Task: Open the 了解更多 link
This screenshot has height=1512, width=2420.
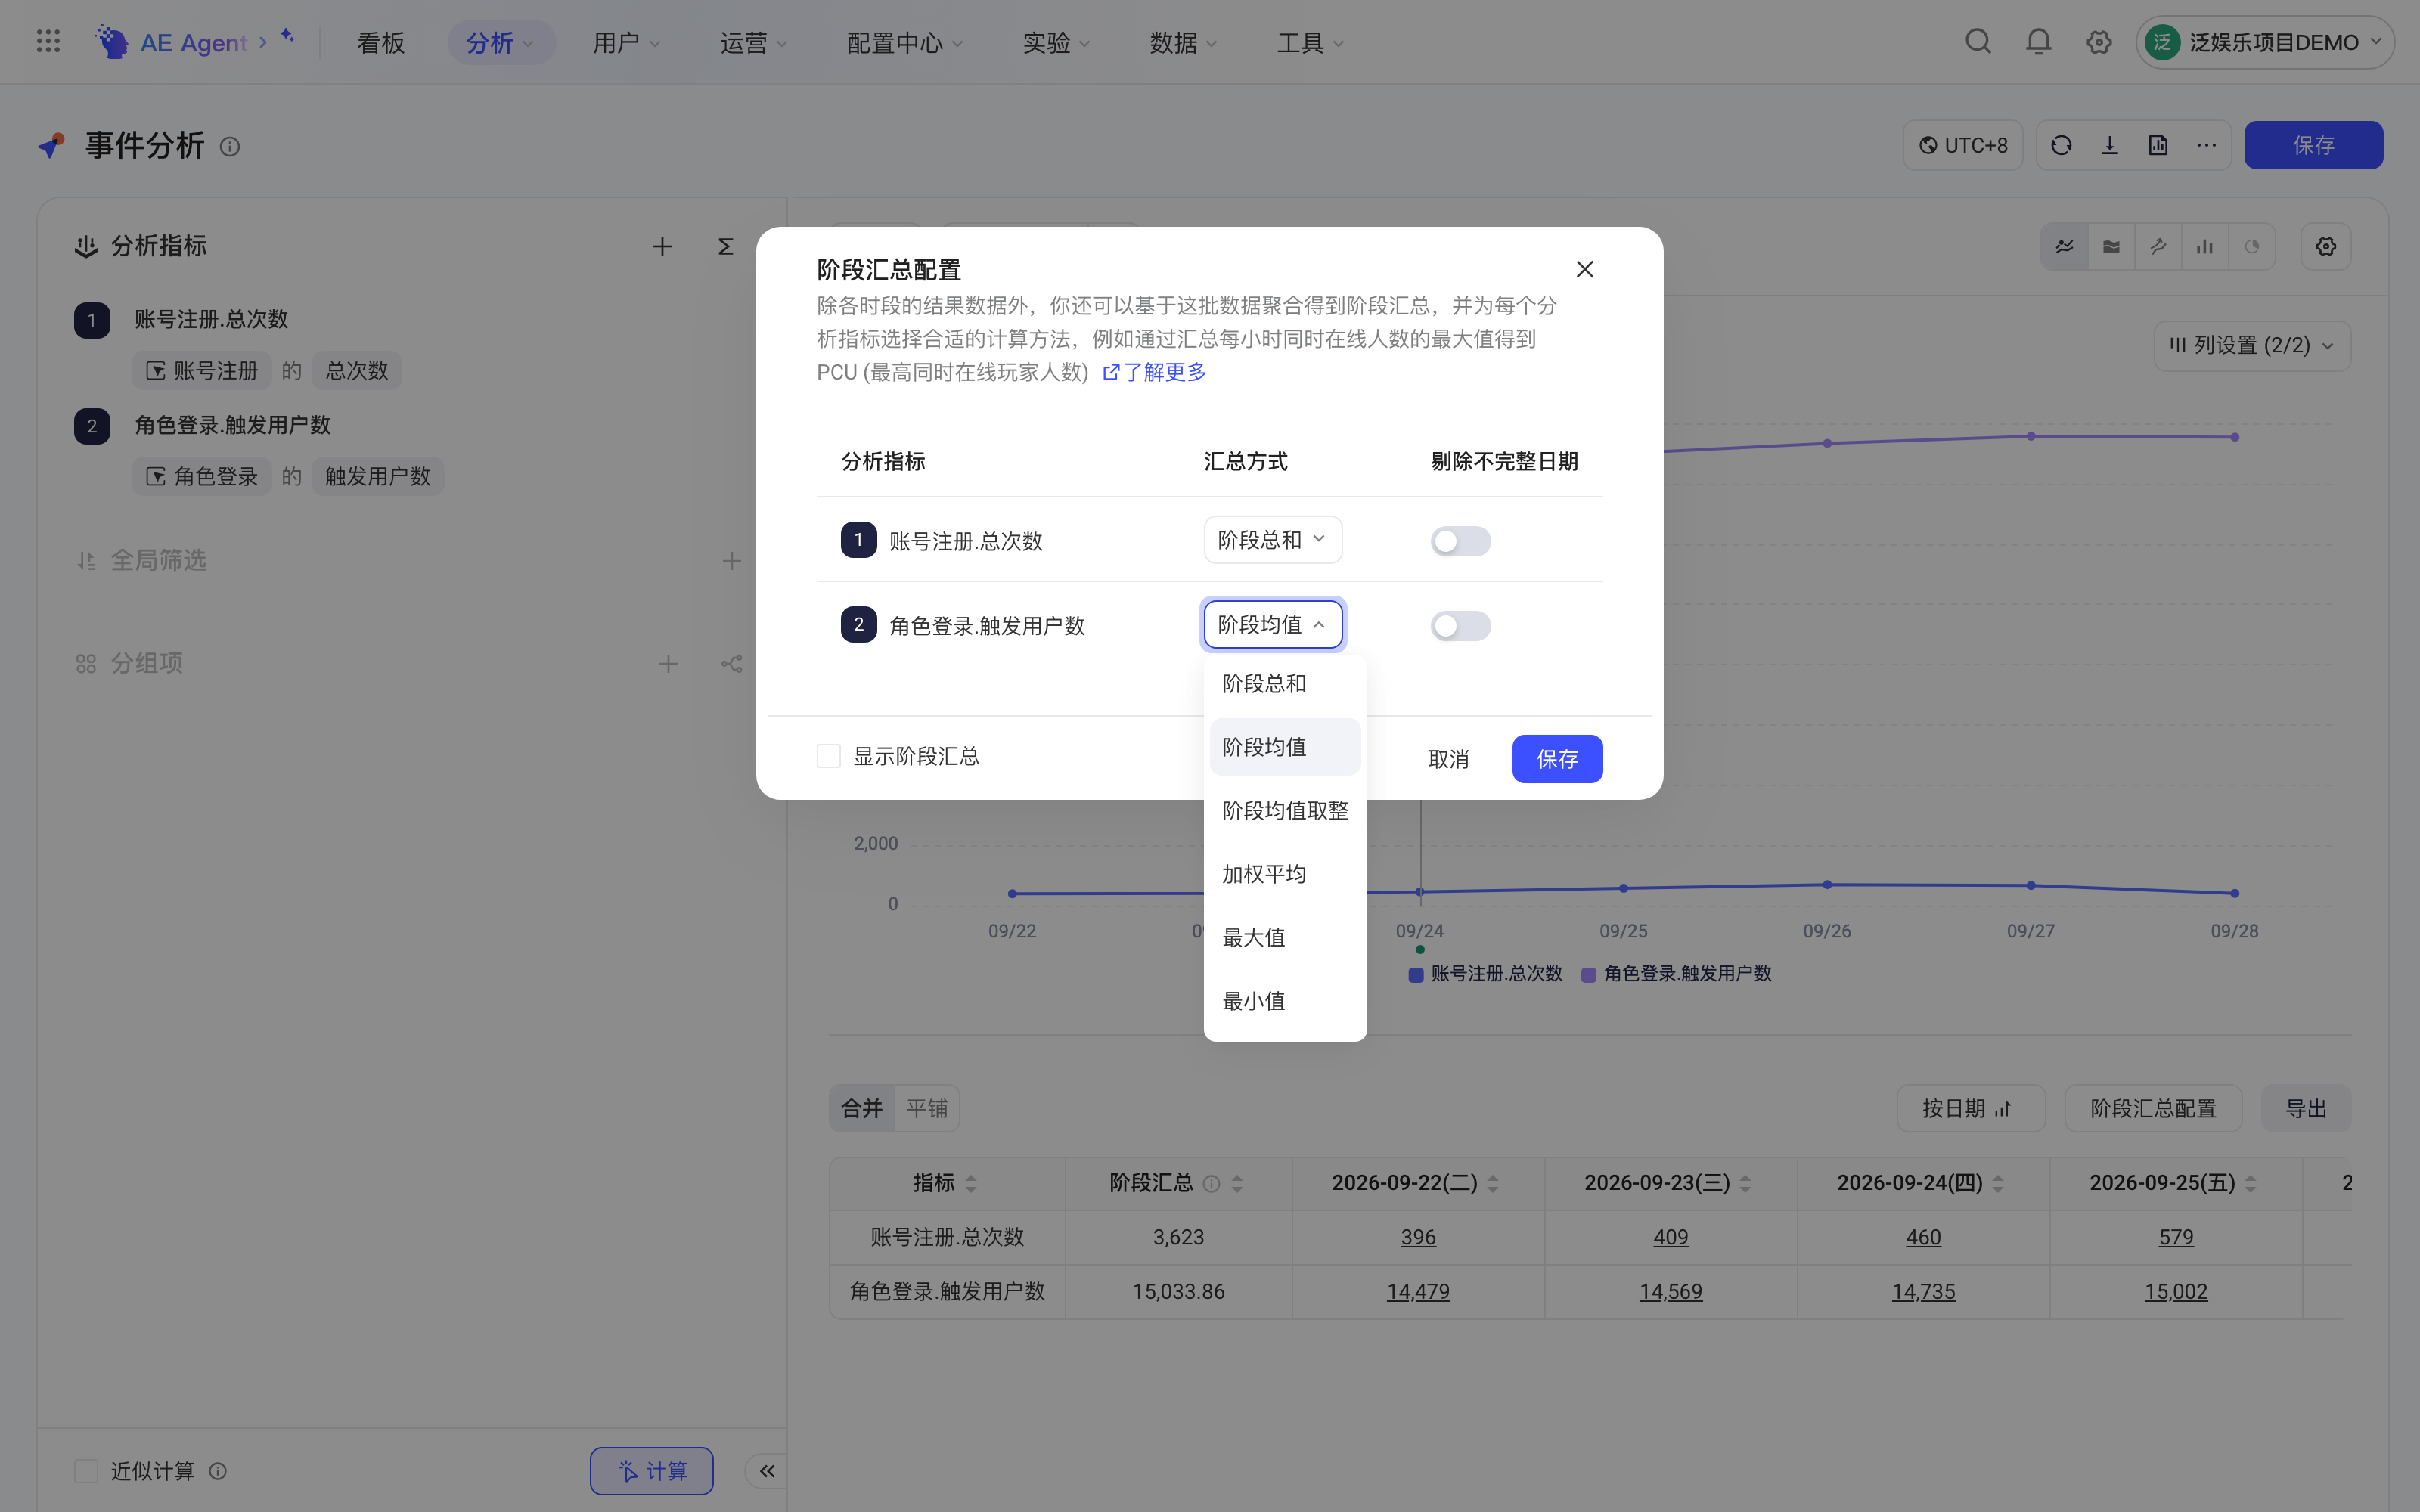Action: 1154,372
